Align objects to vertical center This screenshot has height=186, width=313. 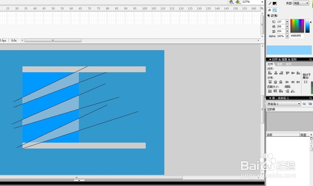tap(293, 73)
